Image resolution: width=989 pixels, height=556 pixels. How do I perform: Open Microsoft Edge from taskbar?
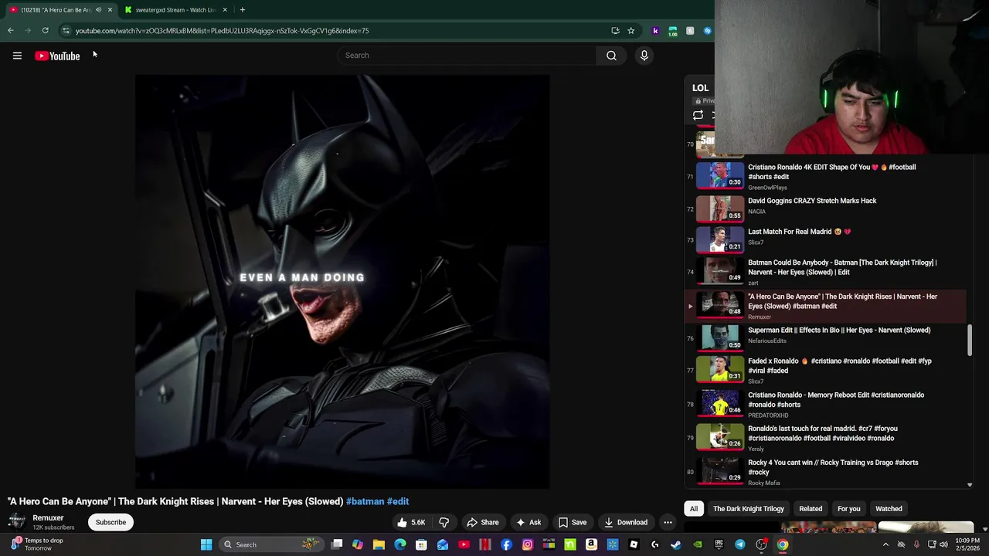400,545
